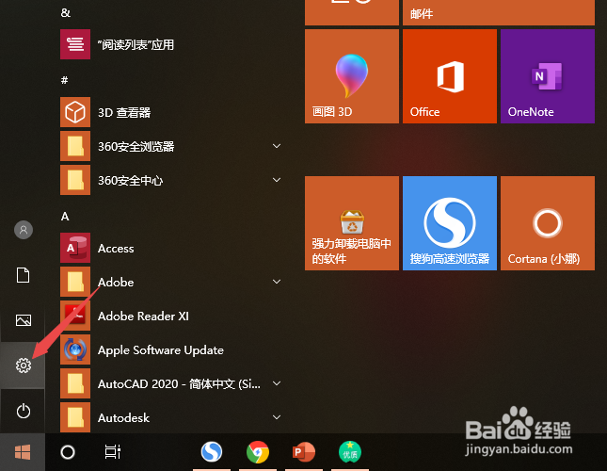This screenshot has height=471, width=607.
Task: Open the 360安全浏览器 folder icon
Action: (x=75, y=146)
